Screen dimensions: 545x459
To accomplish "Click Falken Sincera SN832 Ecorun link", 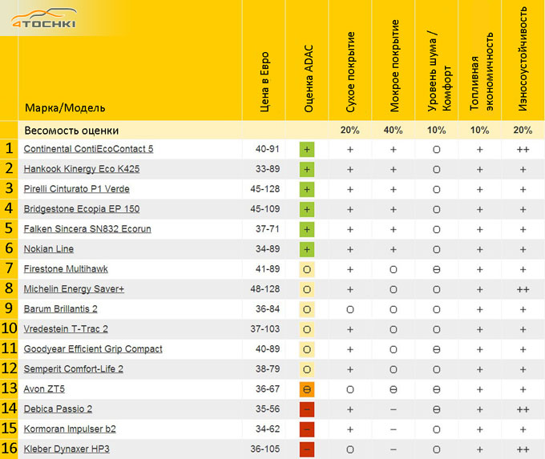I will pos(87,229).
